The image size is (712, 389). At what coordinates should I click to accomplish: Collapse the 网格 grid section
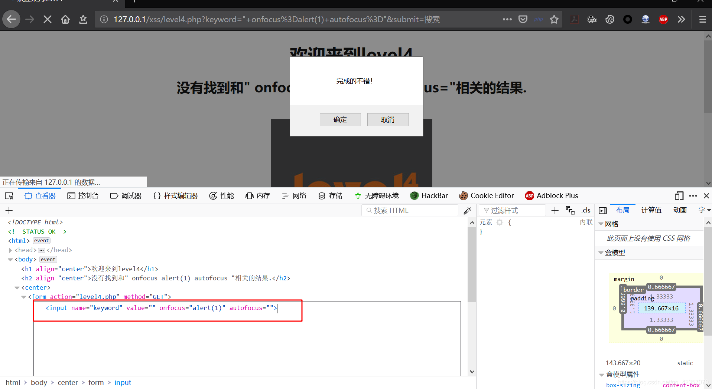[x=601, y=224]
